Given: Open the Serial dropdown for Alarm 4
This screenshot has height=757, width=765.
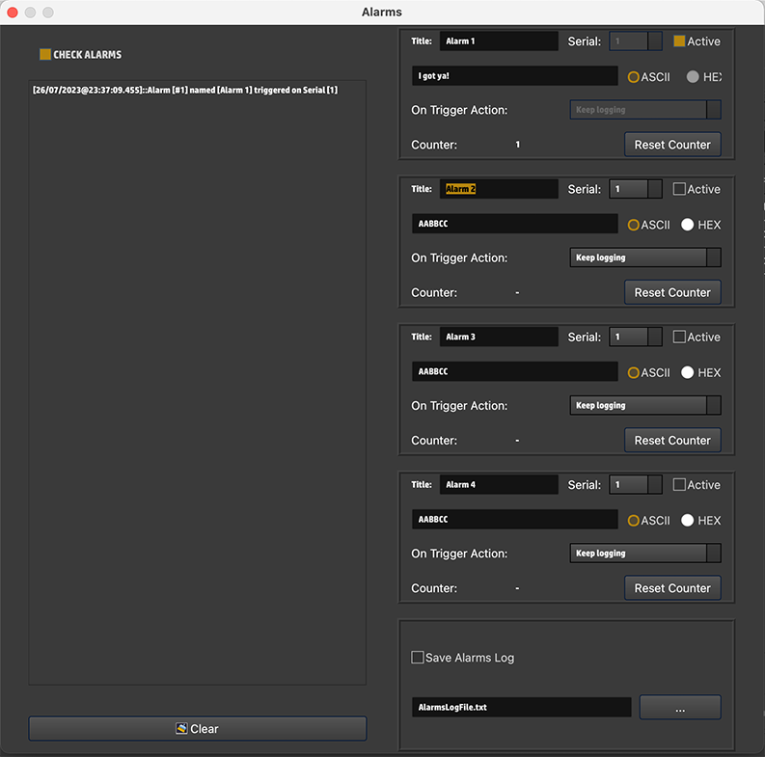Looking at the screenshot, I should [636, 485].
